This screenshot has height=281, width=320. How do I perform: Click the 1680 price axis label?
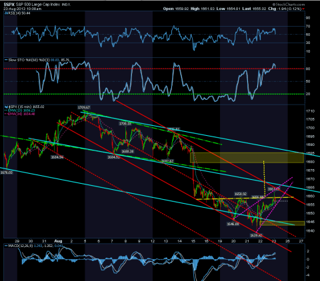tap(311, 162)
